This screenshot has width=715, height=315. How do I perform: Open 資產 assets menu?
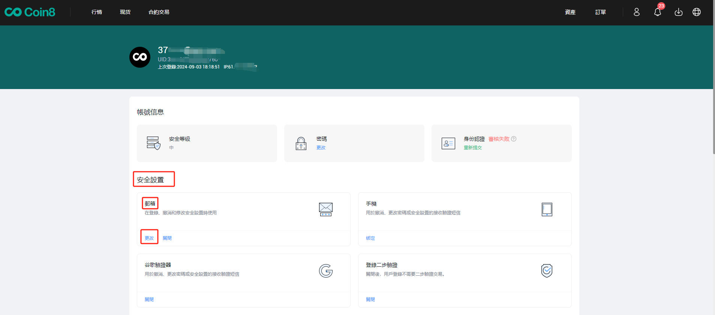tap(570, 12)
